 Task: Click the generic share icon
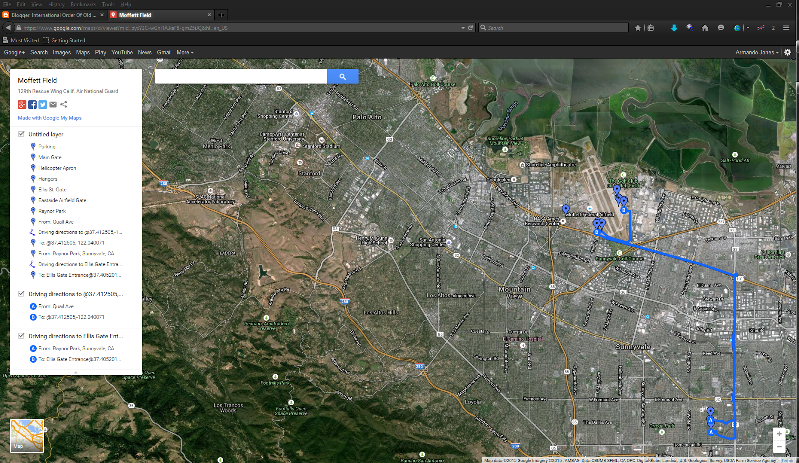[64, 104]
